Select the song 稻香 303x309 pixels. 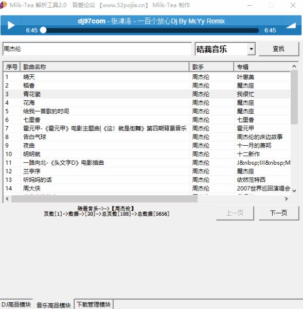pos(29,85)
